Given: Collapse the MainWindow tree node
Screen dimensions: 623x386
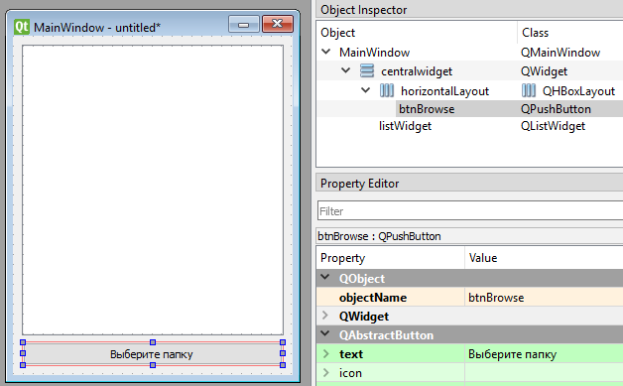Looking at the screenshot, I should coord(326,52).
